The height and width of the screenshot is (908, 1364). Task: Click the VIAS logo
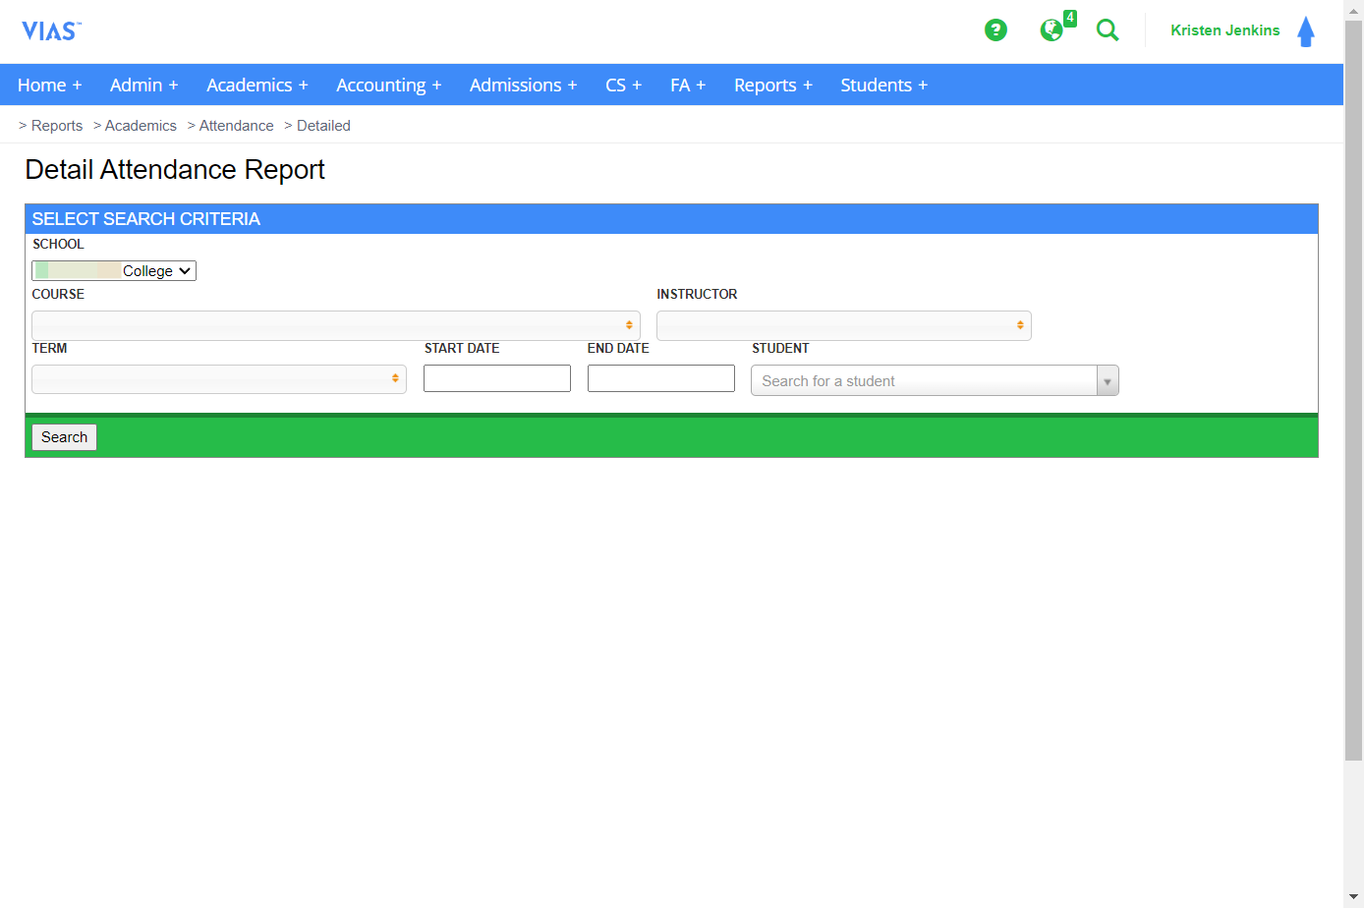pos(51,30)
